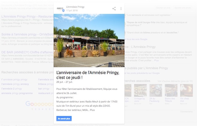Screen dimensions: 197x126
Task: Click the L'Amnésie logo avatar
Action: (x=60, y=8)
